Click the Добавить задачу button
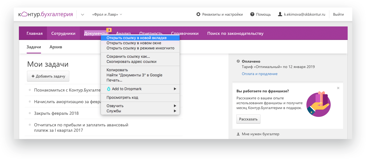 (48, 76)
